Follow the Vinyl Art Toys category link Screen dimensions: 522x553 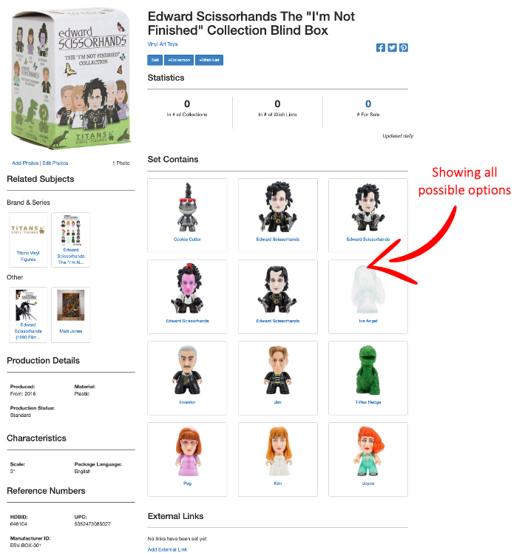[163, 44]
